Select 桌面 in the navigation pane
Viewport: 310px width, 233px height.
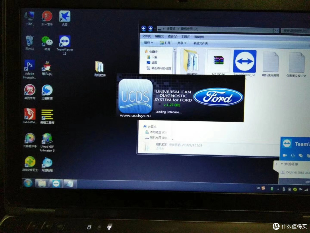point(152,62)
